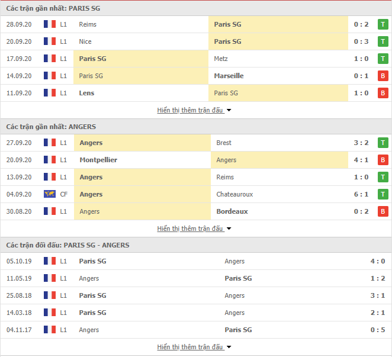392x357 pixels.
Task: Click the CF world flag icon
Action: click(x=50, y=194)
